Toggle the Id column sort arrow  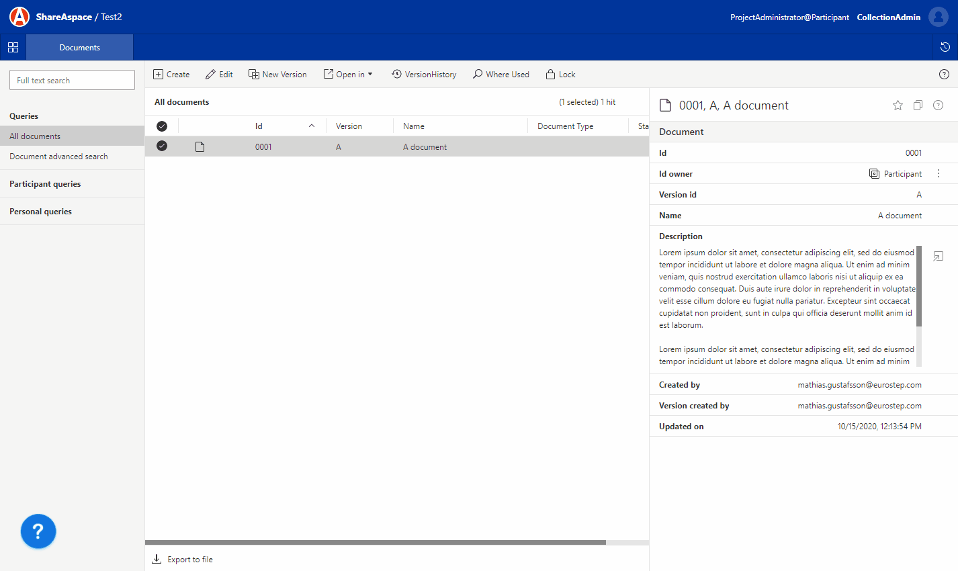point(311,126)
